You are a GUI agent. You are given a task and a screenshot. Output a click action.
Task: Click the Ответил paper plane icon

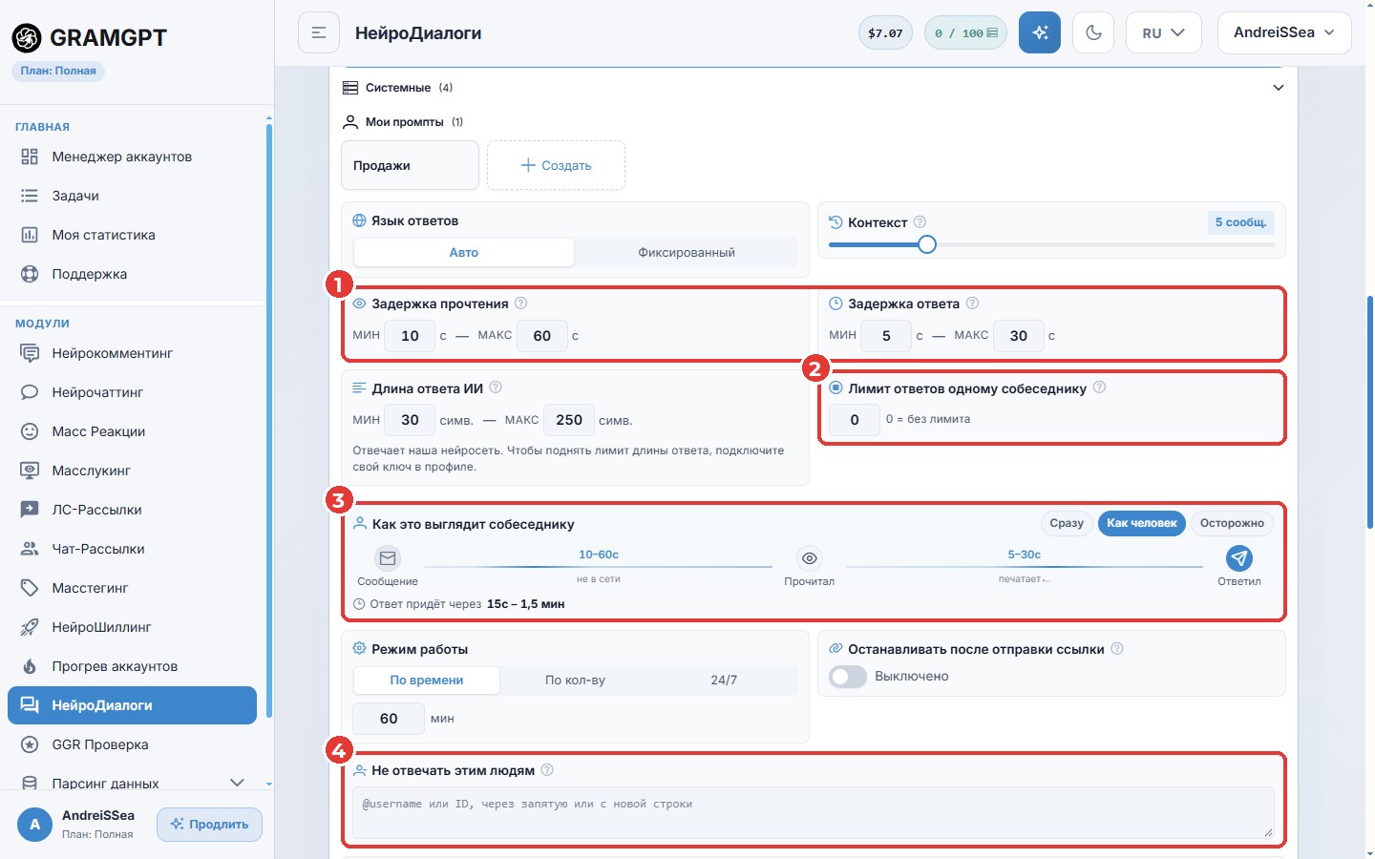pos(1239,558)
